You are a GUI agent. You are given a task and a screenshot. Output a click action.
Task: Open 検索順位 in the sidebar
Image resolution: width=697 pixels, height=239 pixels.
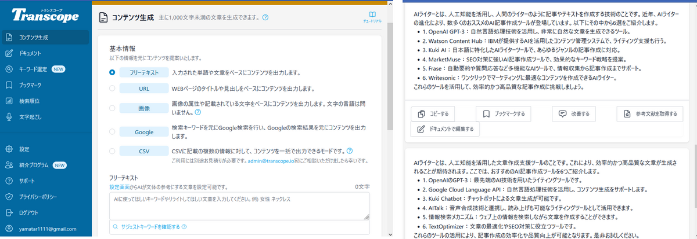(45, 100)
